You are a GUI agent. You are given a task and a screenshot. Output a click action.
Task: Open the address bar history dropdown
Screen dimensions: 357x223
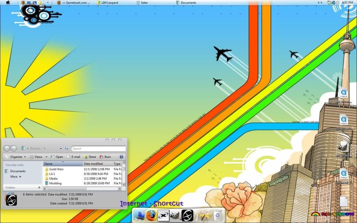click(x=61, y=148)
